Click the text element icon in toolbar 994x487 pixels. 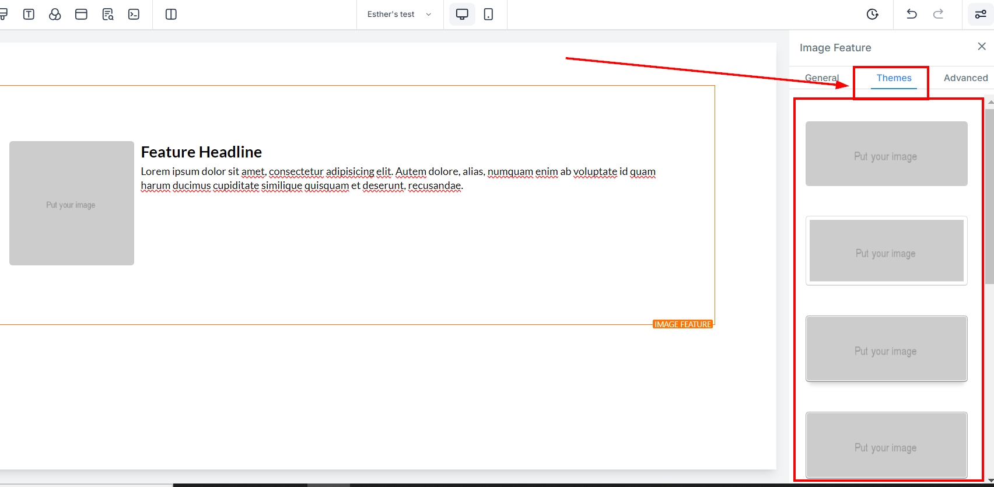(29, 15)
